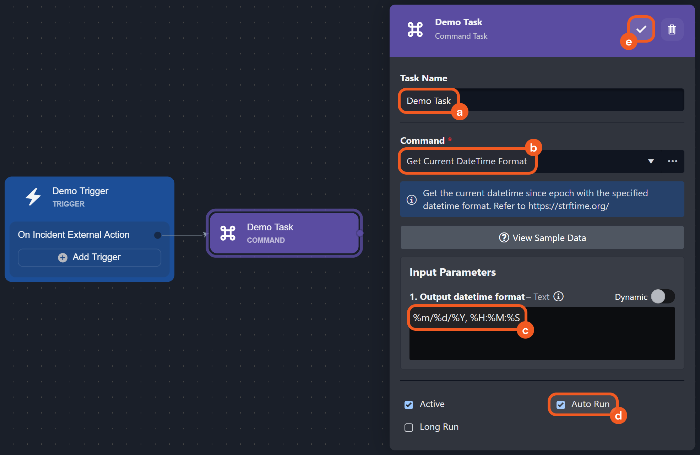Click the Add Trigger button

(89, 258)
